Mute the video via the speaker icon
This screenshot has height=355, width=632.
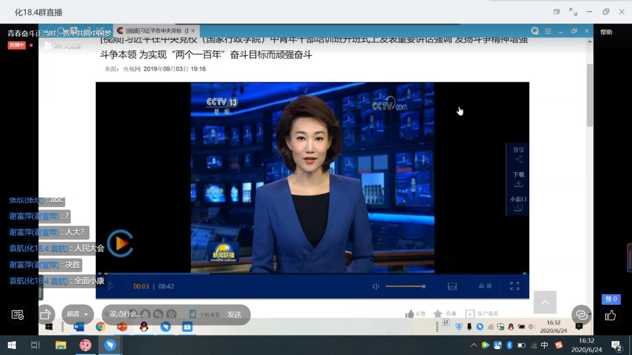pyautogui.click(x=376, y=286)
